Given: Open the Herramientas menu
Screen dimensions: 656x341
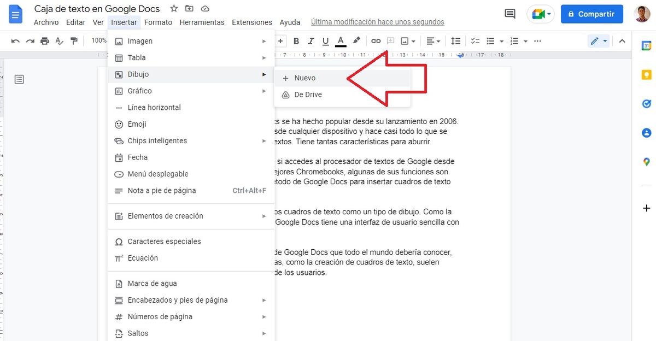Looking at the screenshot, I should click(202, 22).
